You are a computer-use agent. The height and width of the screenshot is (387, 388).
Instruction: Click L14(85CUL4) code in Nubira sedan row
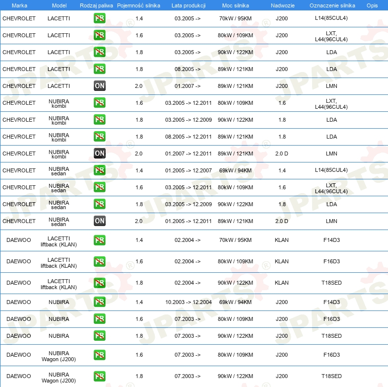click(331, 170)
